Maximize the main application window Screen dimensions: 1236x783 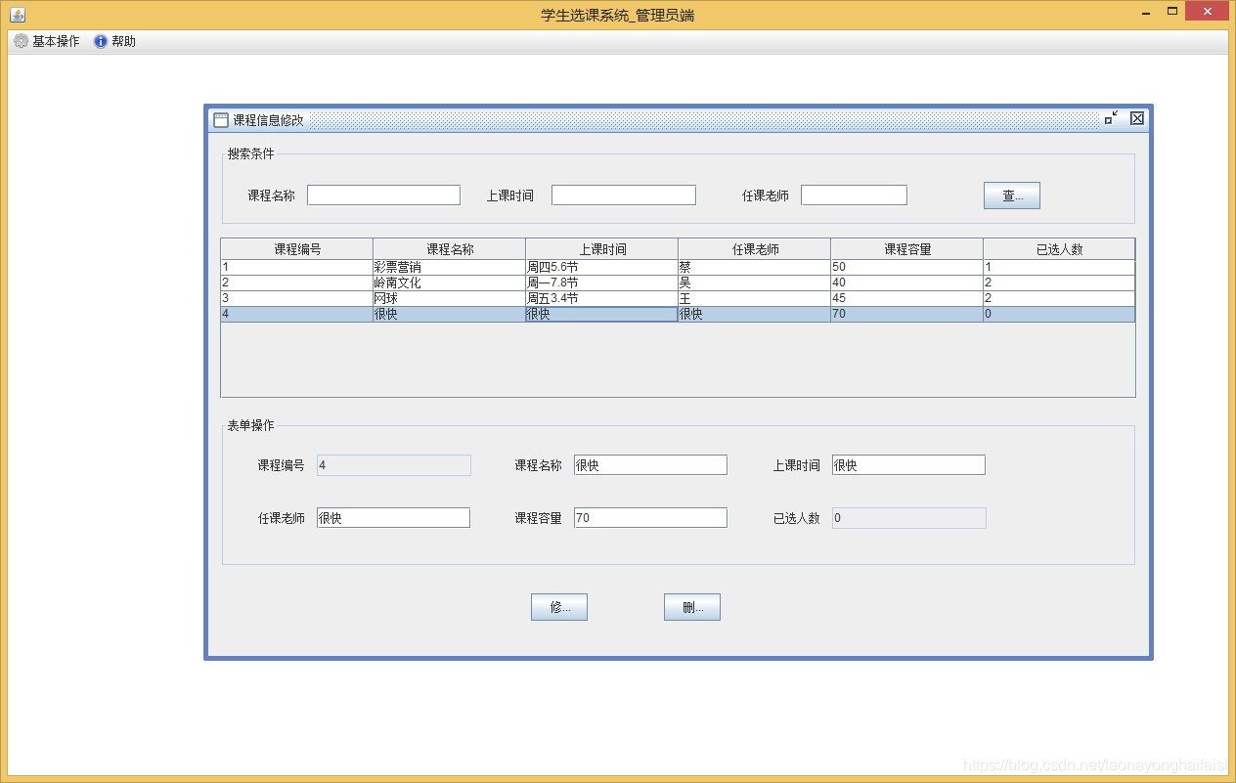point(1172,12)
